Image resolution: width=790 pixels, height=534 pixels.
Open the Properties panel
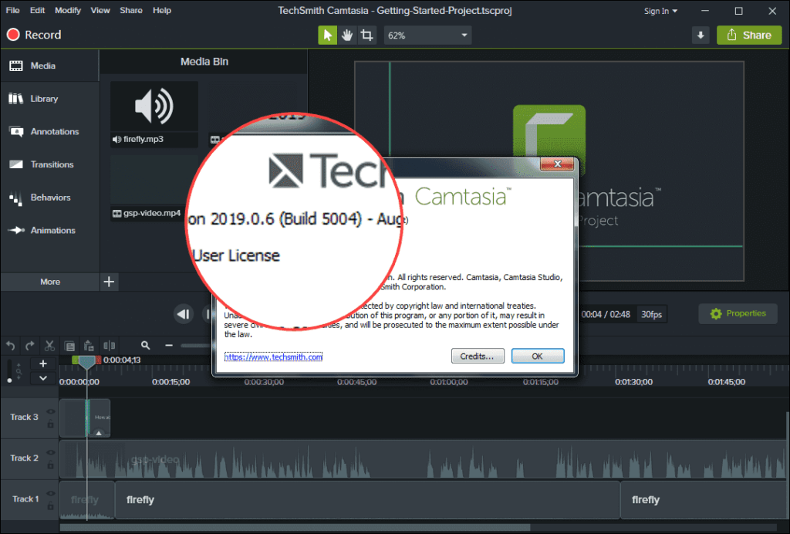[738, 313]
